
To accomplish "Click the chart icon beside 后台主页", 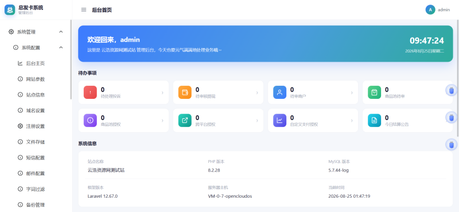I will click(20, 63).
